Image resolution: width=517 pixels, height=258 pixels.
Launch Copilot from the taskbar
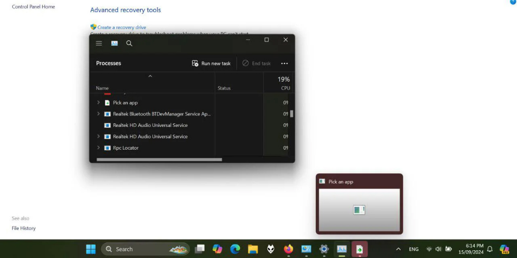coord(217,249)
